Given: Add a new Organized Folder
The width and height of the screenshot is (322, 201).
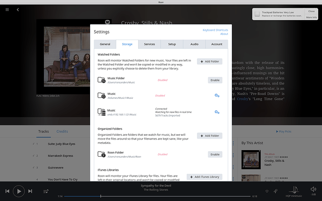Looking at the screenshot, I should 210,136.
